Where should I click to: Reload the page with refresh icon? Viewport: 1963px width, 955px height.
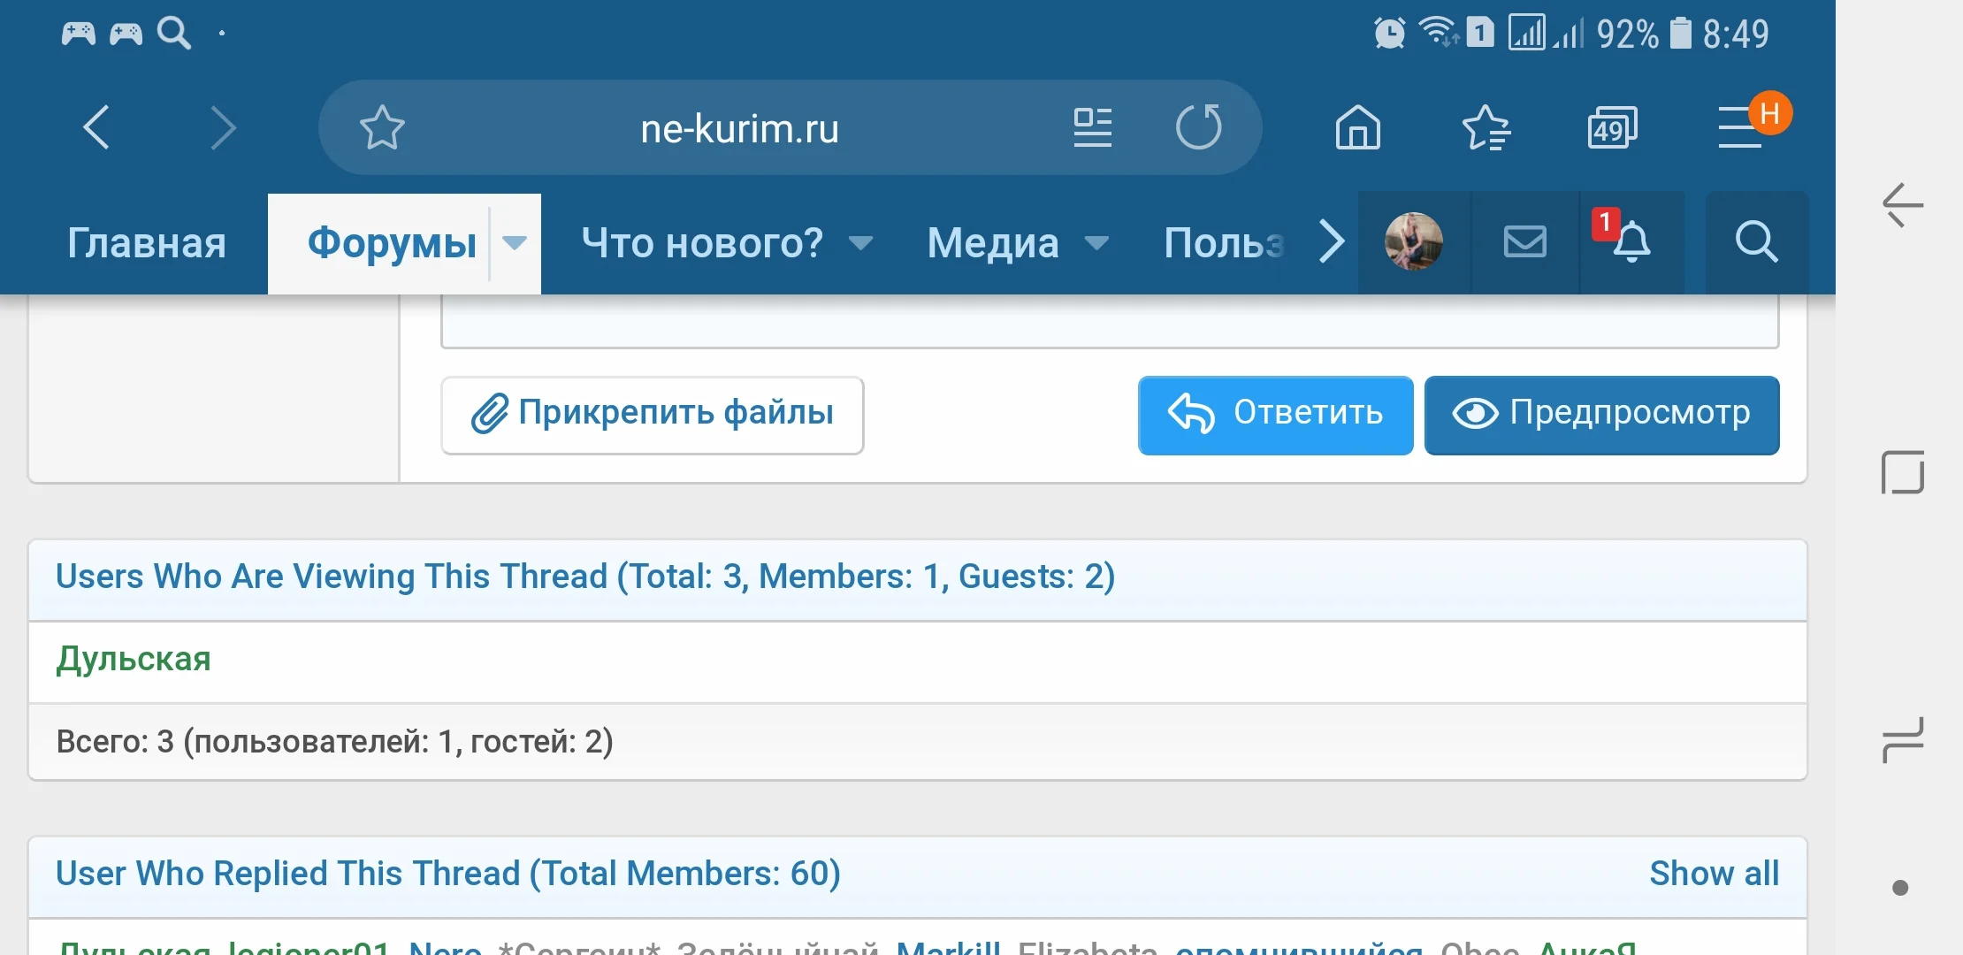click(x=1198, y=128)
